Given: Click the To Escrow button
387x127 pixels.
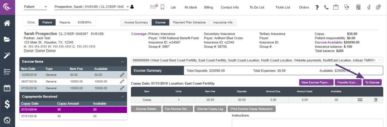Looking at the screenshot, I should click(372, 83).
